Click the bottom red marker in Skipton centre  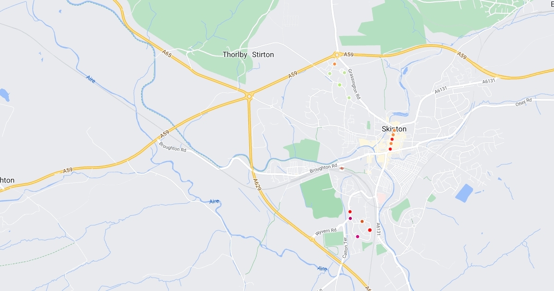pos(390,149)
